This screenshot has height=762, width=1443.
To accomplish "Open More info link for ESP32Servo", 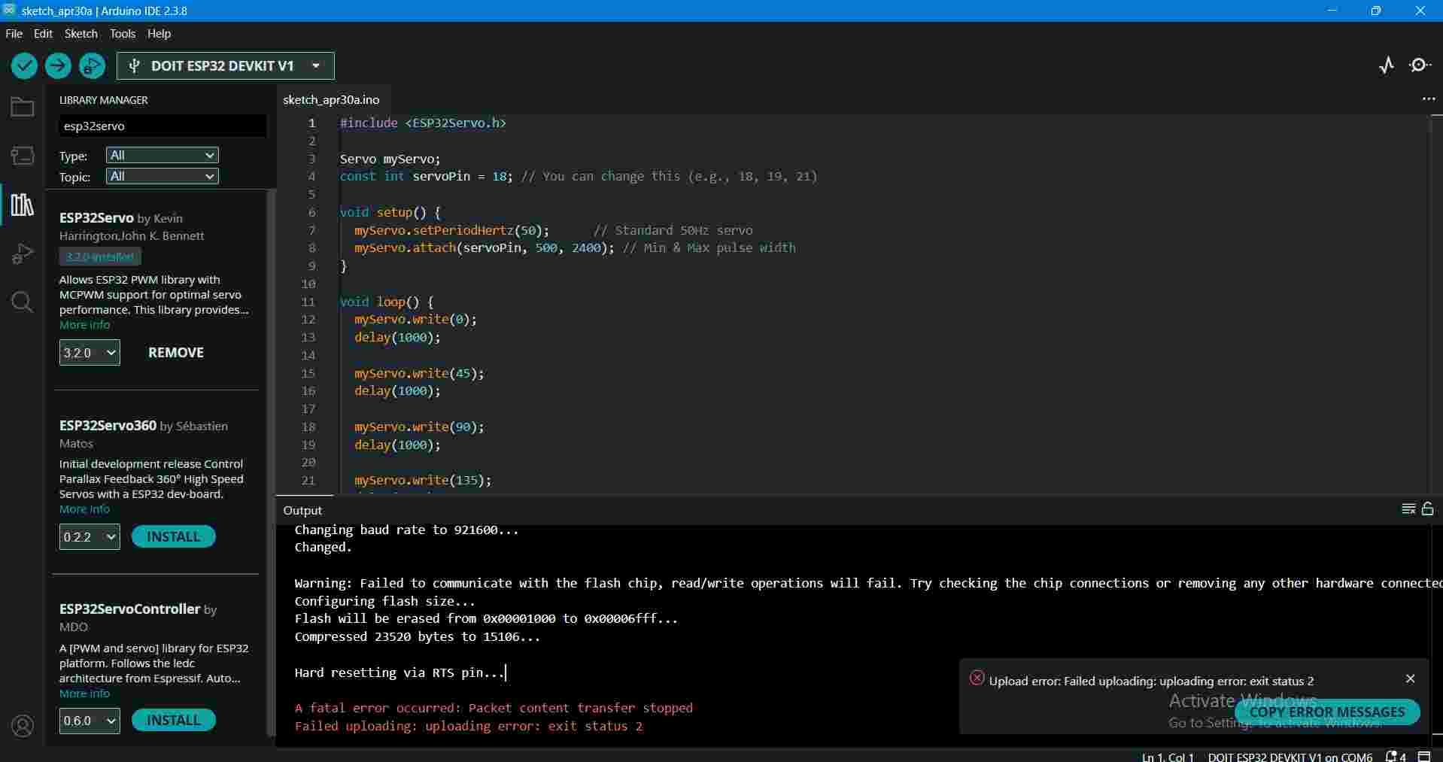I will [x=84, y=325].
